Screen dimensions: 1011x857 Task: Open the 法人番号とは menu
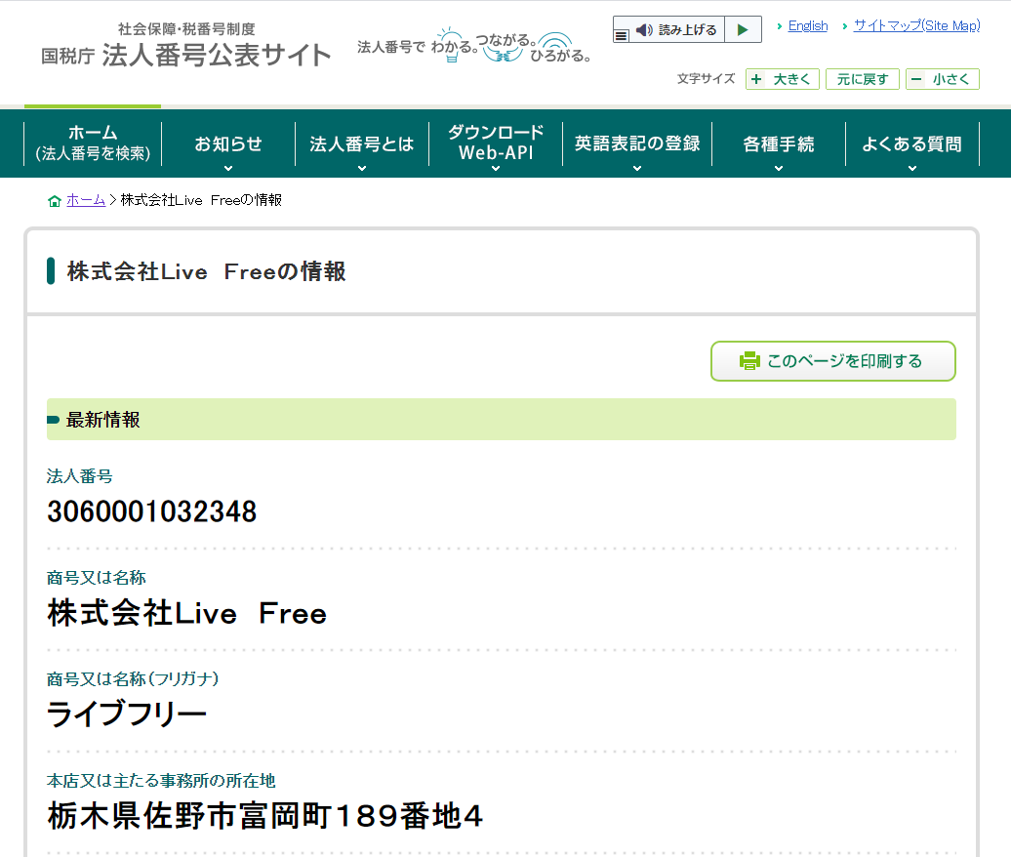tap(362, 143)
